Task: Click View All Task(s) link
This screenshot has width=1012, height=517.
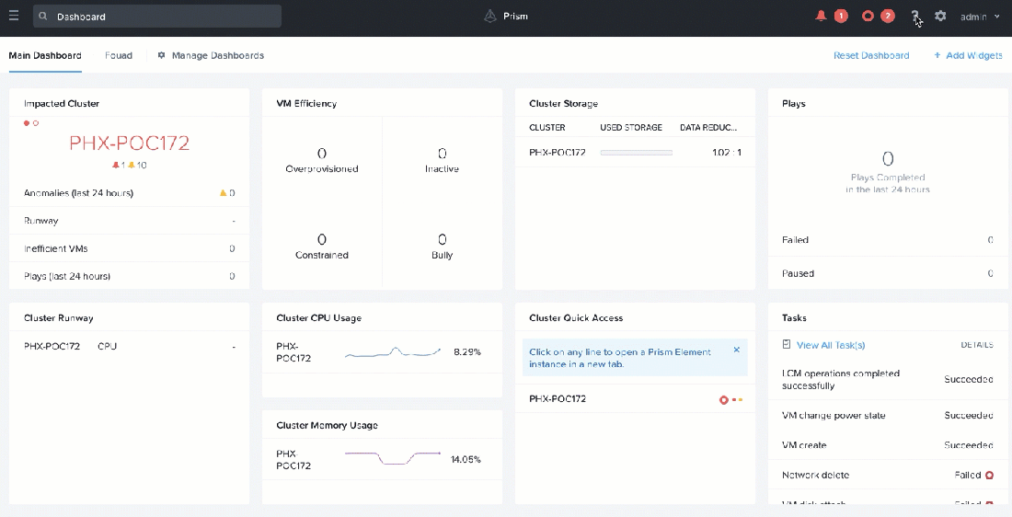Action: click(831, 345)
